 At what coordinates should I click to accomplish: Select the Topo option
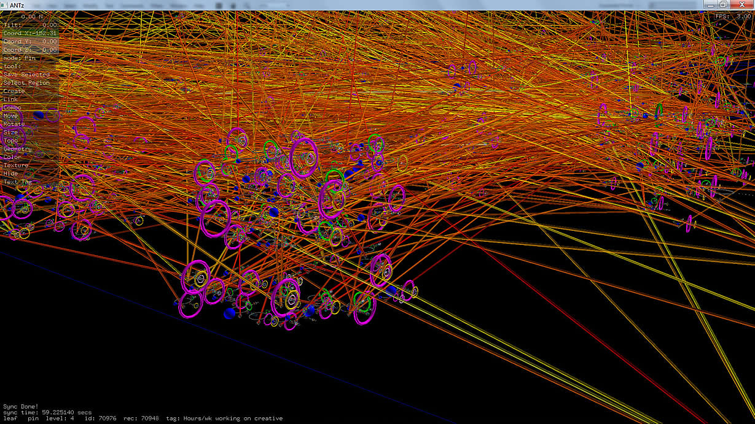(11, 141)
